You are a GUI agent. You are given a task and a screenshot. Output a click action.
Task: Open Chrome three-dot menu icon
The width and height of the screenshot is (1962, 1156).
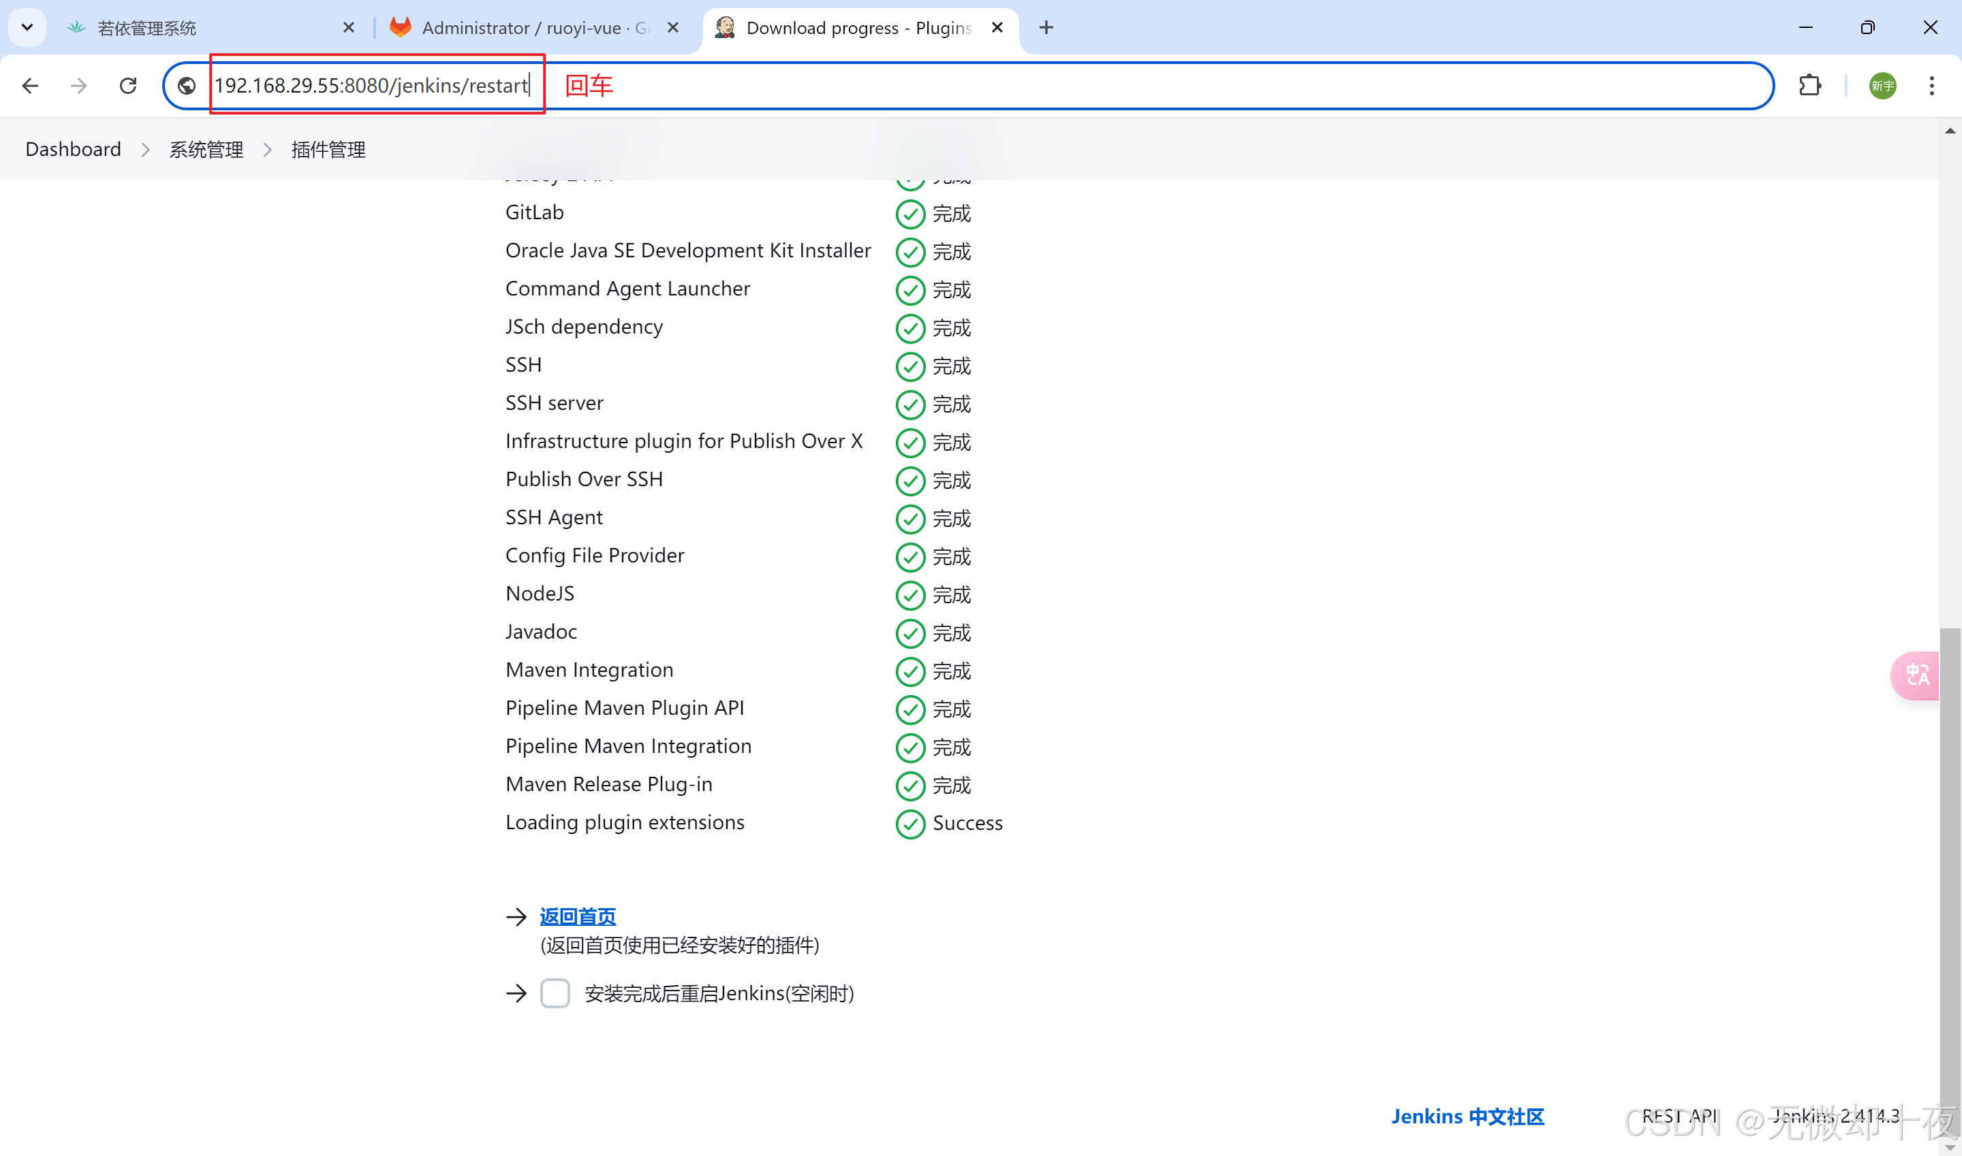coord(1931,86)
